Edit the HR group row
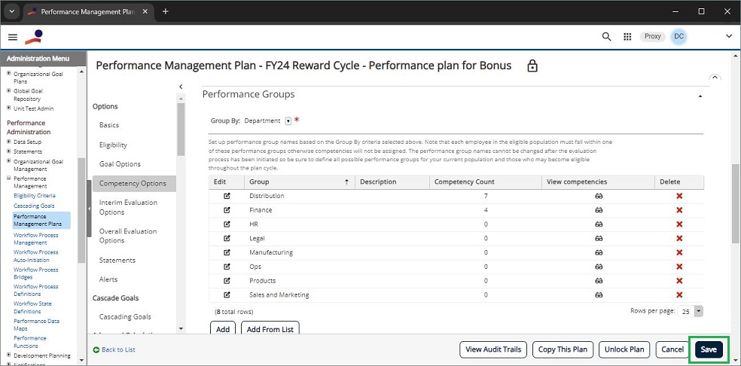The image size is (741, 366). 227,224
